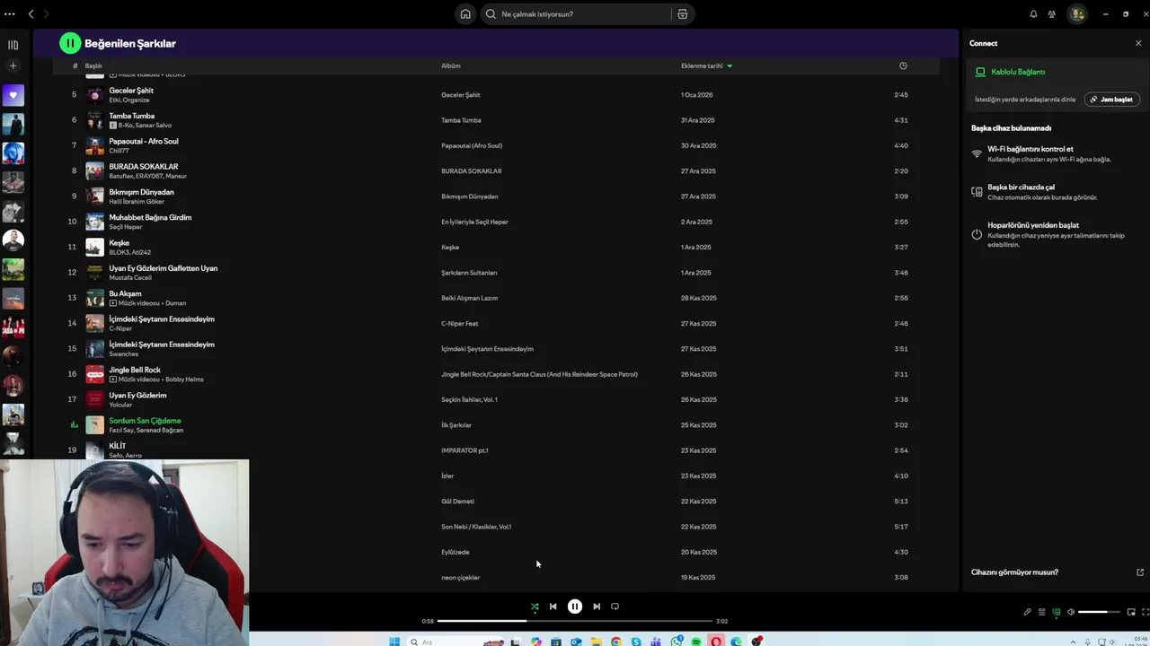Toggle repeat mode

615,607
